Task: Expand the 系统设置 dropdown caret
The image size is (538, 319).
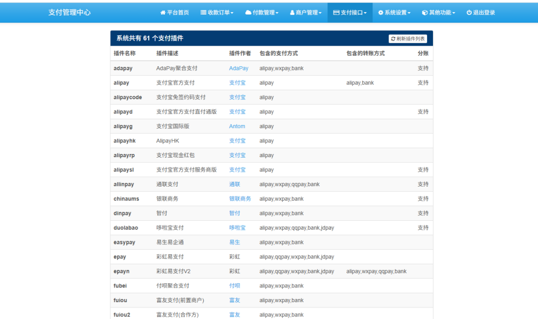Action: point(409,13)
